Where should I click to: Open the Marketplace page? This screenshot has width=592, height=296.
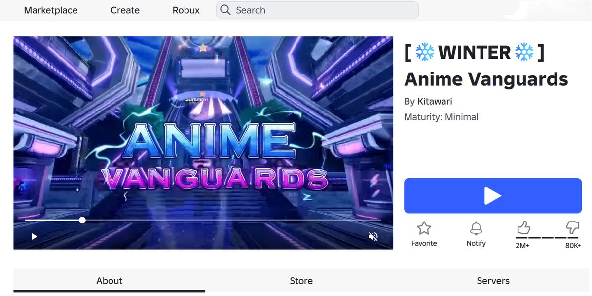click(x=51, y=10)
